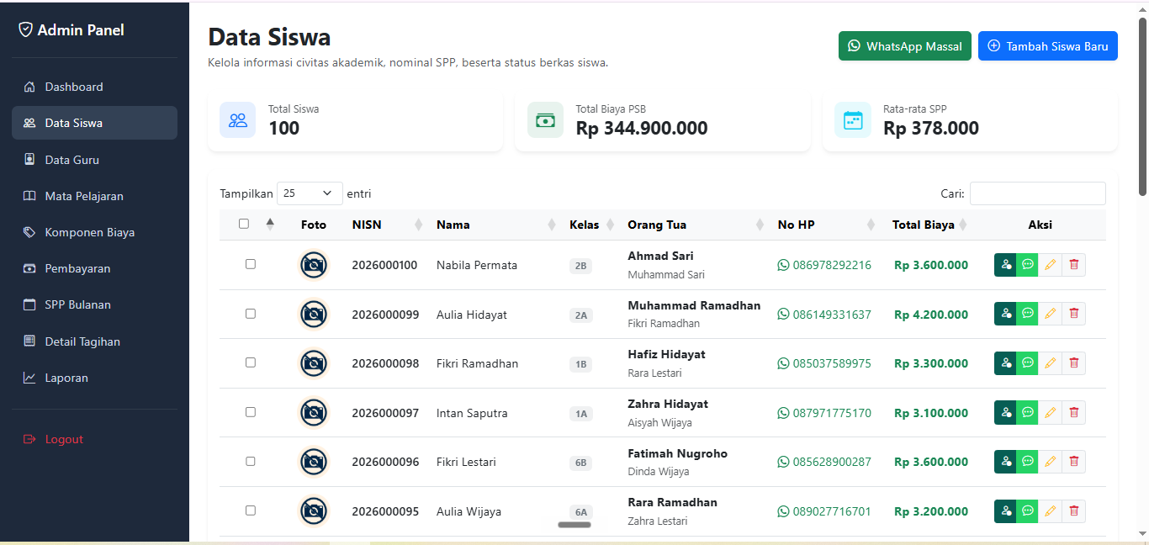Click Aulia Hidayat's photo placeholder icon
1149x545 pixels.
click(314, 315)
